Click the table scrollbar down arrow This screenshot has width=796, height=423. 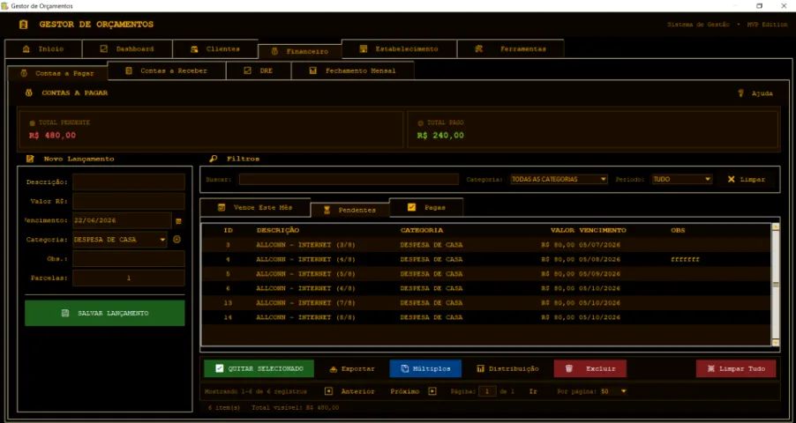775,342
